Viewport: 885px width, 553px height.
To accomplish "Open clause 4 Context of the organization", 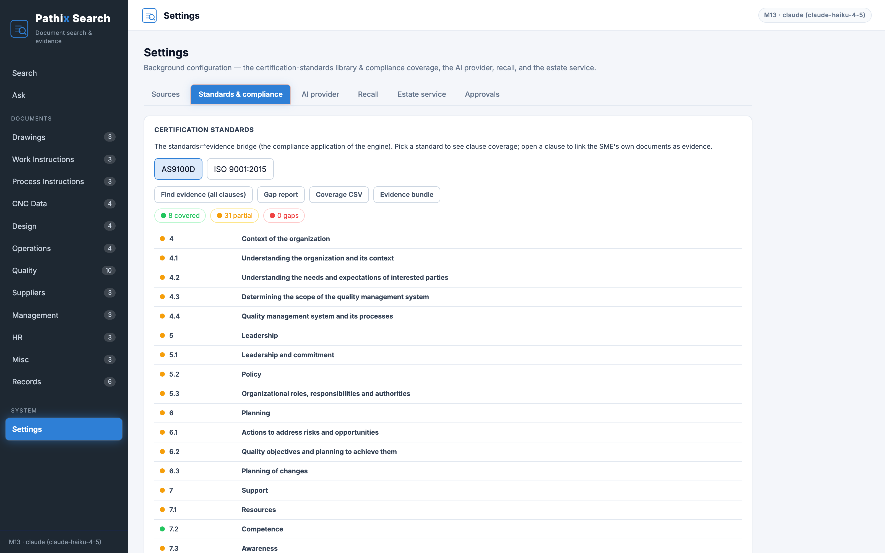I will [448, 239].
